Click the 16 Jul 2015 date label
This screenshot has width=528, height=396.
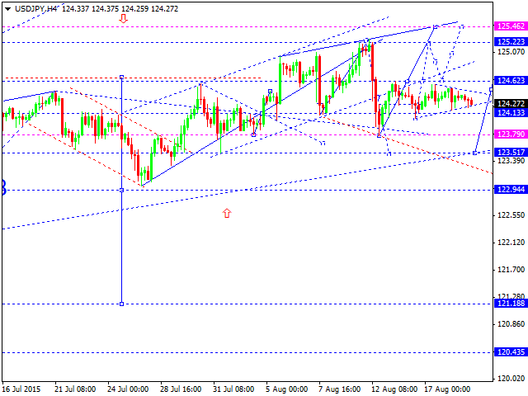click(x=21, y=389)
